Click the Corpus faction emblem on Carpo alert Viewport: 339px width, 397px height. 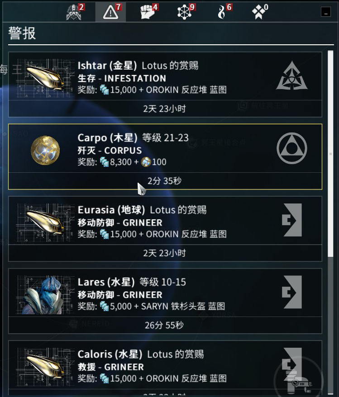(292, 148)
